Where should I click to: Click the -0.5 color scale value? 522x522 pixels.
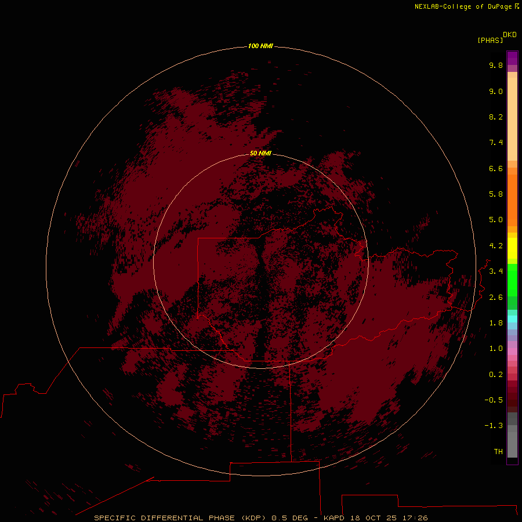pyautogui.click(x=494, y=400)
